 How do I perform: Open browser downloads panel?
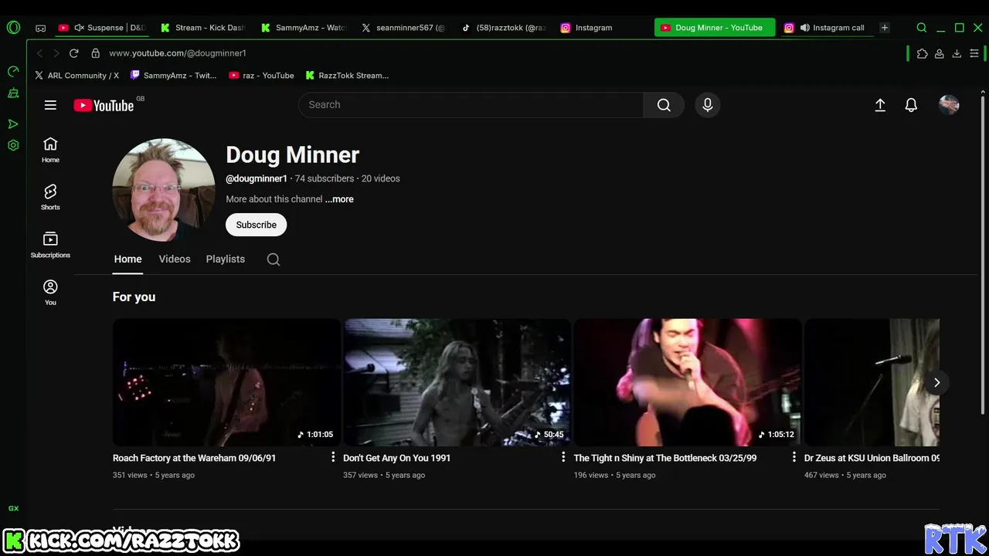pyautogui.click(x=957, y=53)
